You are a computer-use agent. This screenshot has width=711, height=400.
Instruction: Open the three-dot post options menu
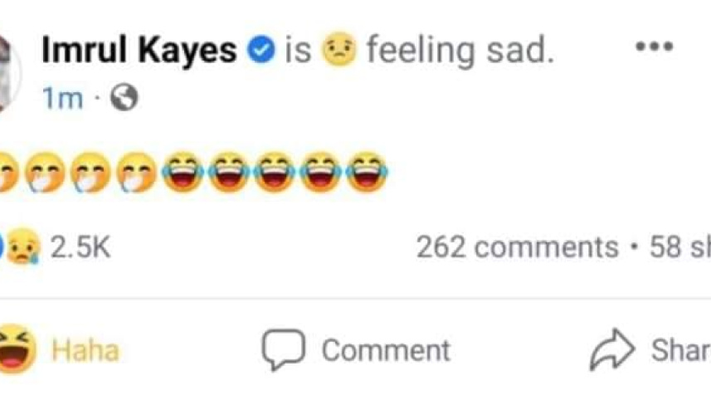(x=653, y=47)
